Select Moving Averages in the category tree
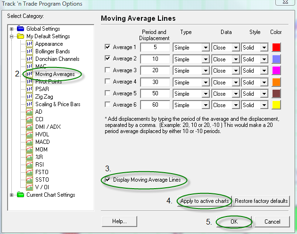Viewport: 297px width, 234px height. click(55, 74)
